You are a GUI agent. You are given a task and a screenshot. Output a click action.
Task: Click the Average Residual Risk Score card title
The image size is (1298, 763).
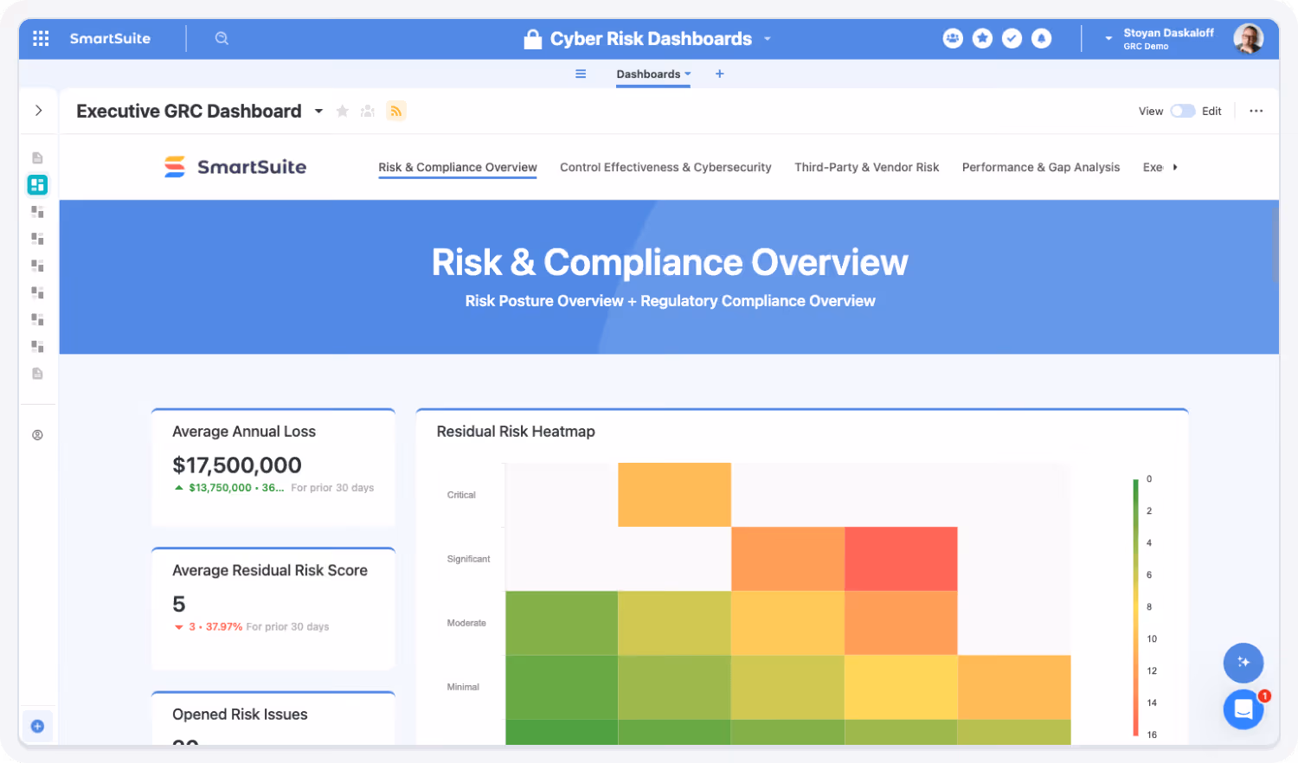(x=270, y=570)
